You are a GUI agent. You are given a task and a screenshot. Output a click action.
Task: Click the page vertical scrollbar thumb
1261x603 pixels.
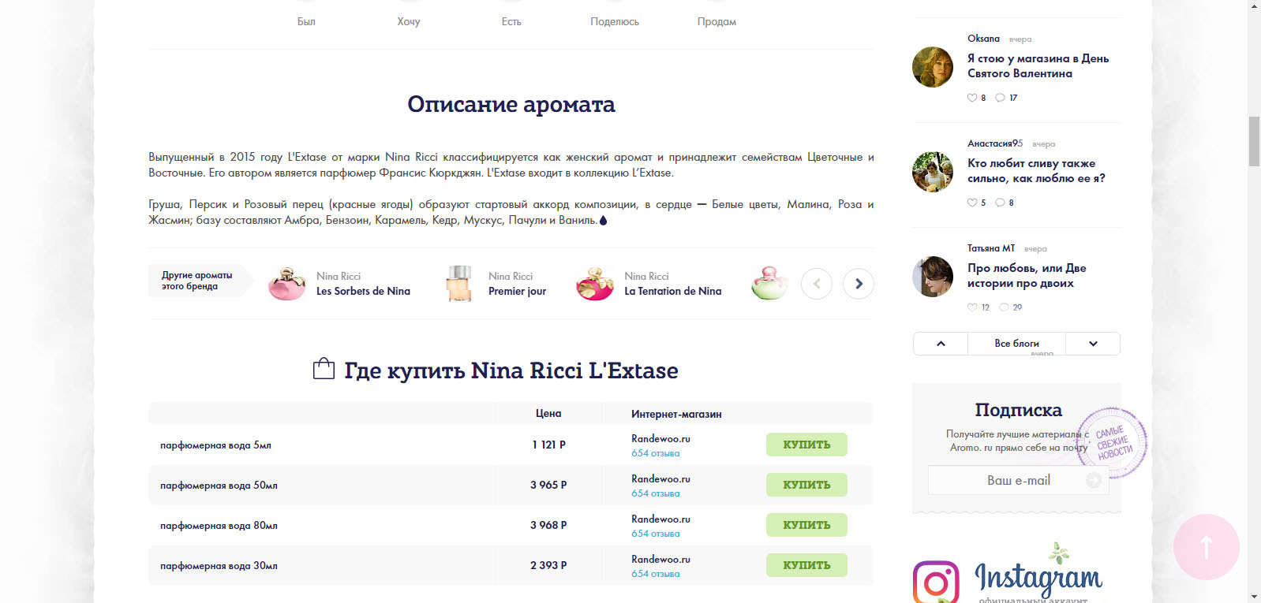1254,141
